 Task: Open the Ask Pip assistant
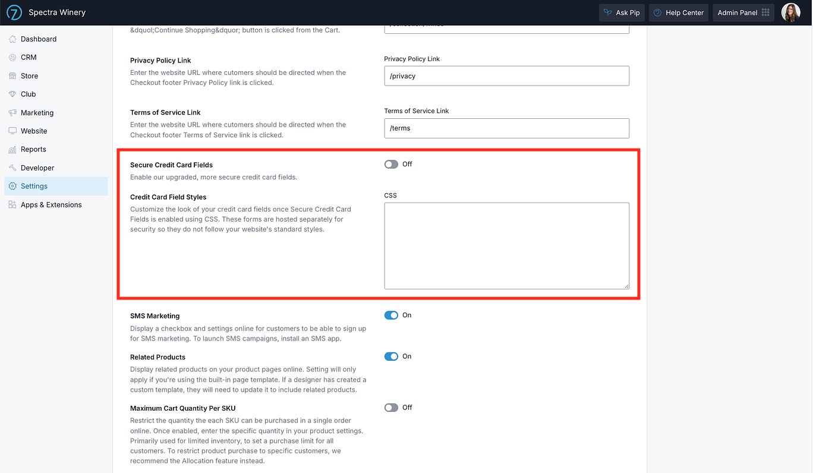pyautogui.click(x=622, y=12)
